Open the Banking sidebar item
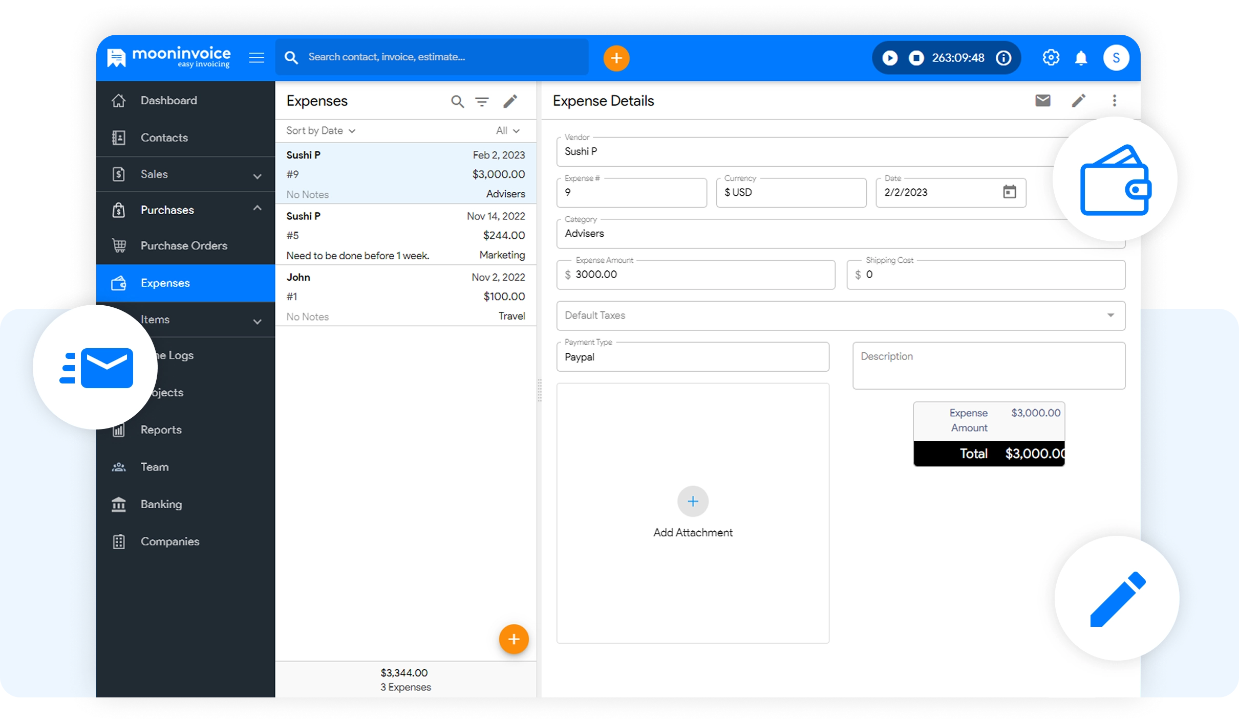The width and height of the screenshot is (1239, 724). point(161,505)
